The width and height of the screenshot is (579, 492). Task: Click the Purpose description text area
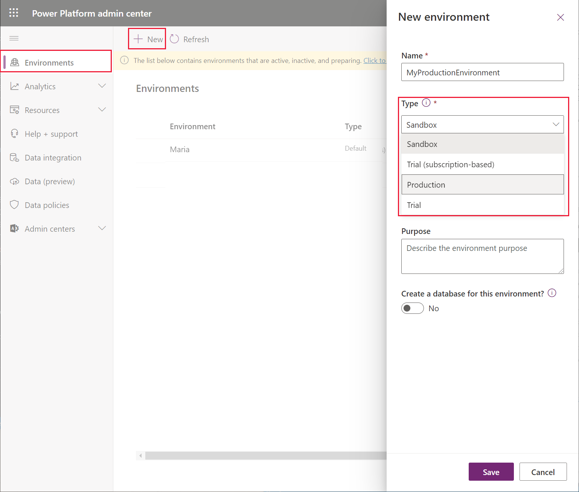click(483, 256)
